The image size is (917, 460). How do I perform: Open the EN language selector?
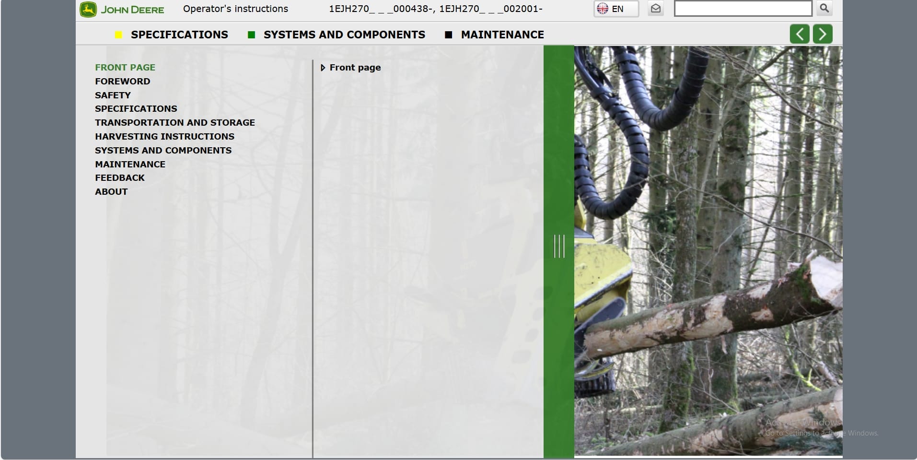616,9
